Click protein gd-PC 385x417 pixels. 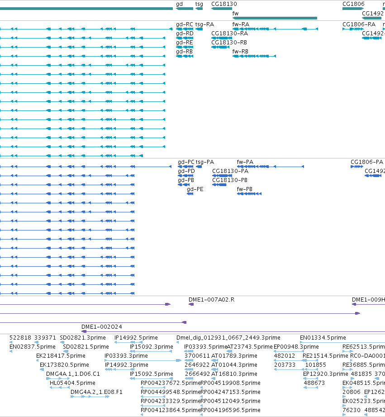pos(186,162)
